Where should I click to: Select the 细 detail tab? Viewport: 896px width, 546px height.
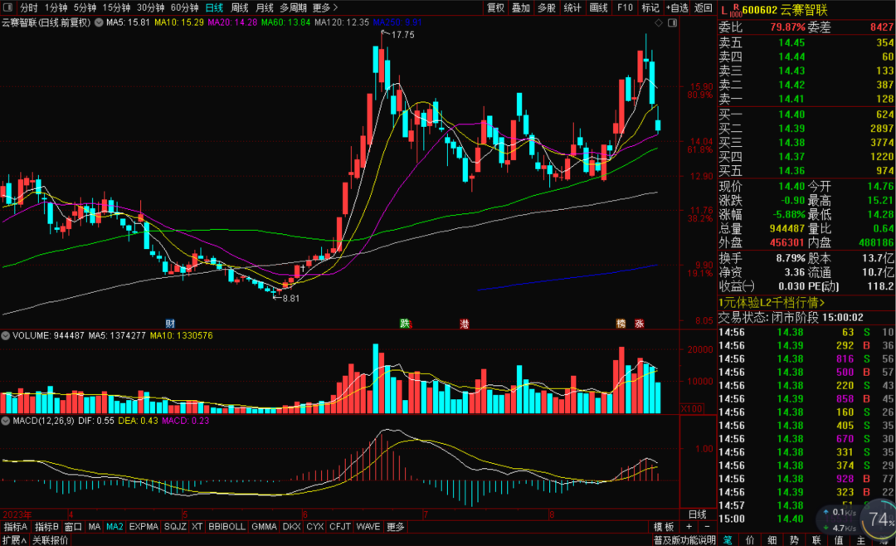point(772,540)
